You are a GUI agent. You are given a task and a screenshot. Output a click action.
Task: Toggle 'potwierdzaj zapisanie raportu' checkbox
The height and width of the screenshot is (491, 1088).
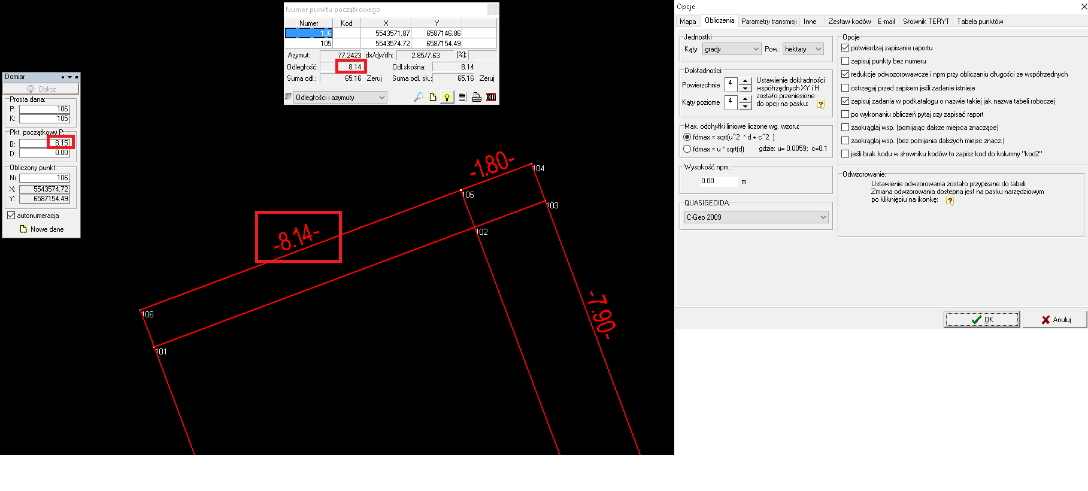(x=845, y=48)
